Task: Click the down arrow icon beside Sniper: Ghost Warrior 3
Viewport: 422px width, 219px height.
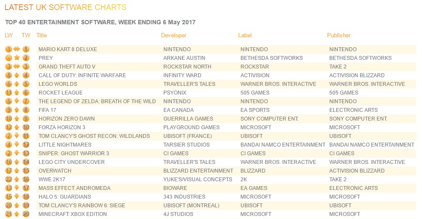Action: pos(17,154)
